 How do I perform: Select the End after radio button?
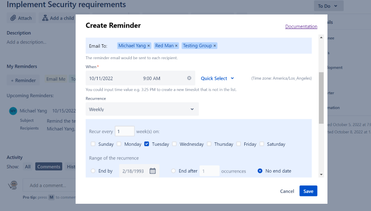coord(174,171)
